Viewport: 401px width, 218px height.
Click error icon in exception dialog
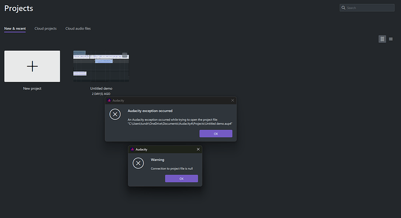pos(115,114)
